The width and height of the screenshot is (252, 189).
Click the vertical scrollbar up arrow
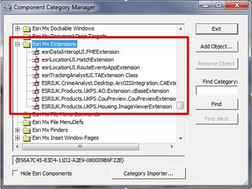(181, 29)
